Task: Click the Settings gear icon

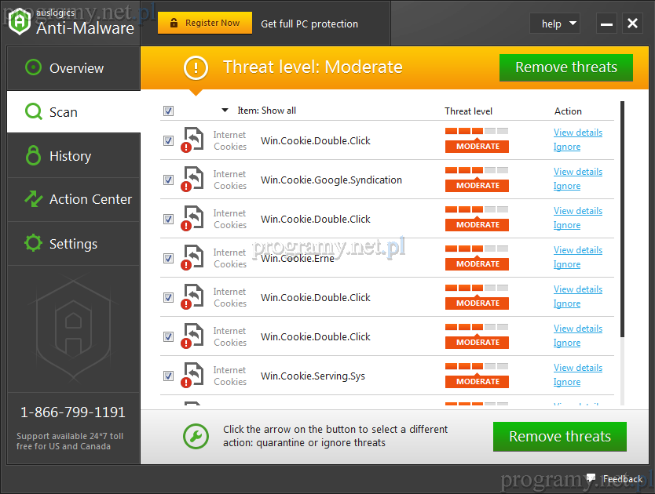Action: click(33, 243)
